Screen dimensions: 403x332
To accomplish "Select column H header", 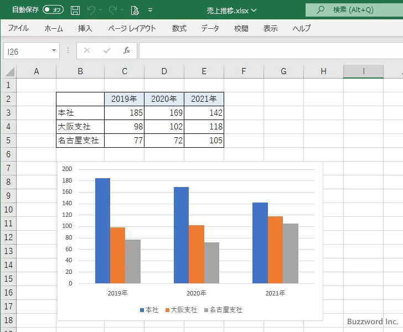I will tap(324, 71).
